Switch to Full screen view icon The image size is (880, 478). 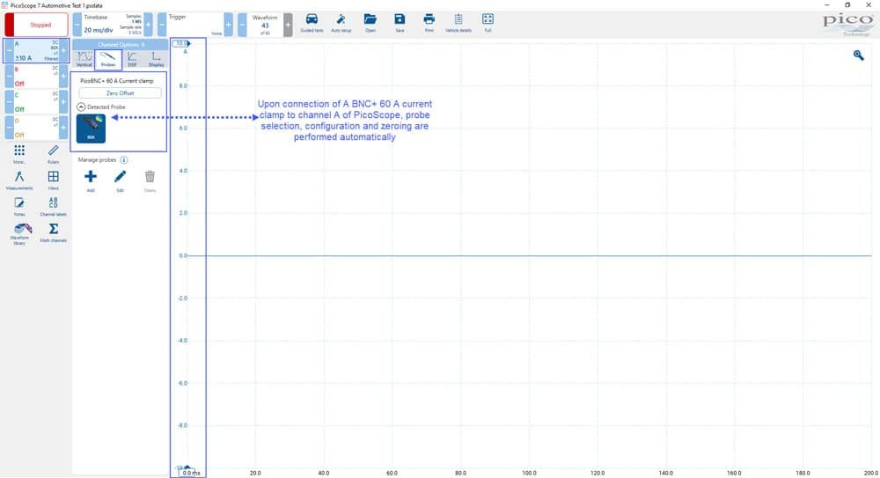tap(488, 23)
